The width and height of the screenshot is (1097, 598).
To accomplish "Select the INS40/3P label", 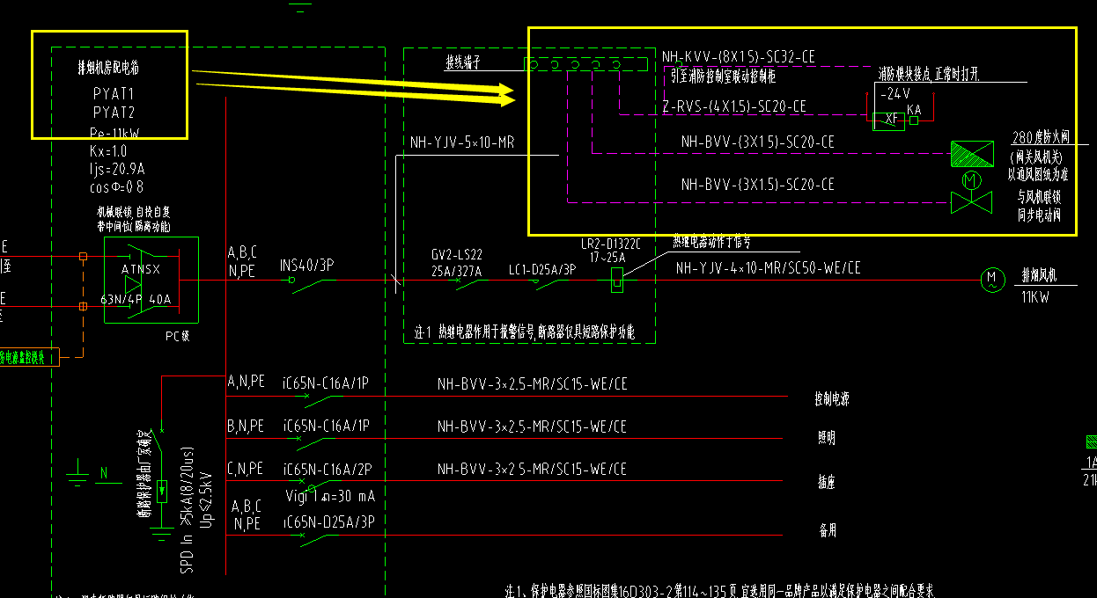I will pos(306,264).
